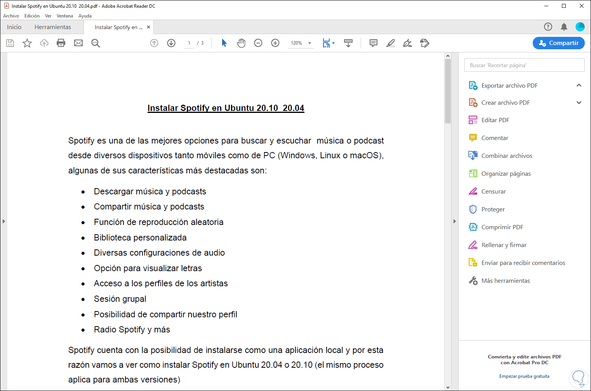Open the Censurar tool

click(494, 192)
